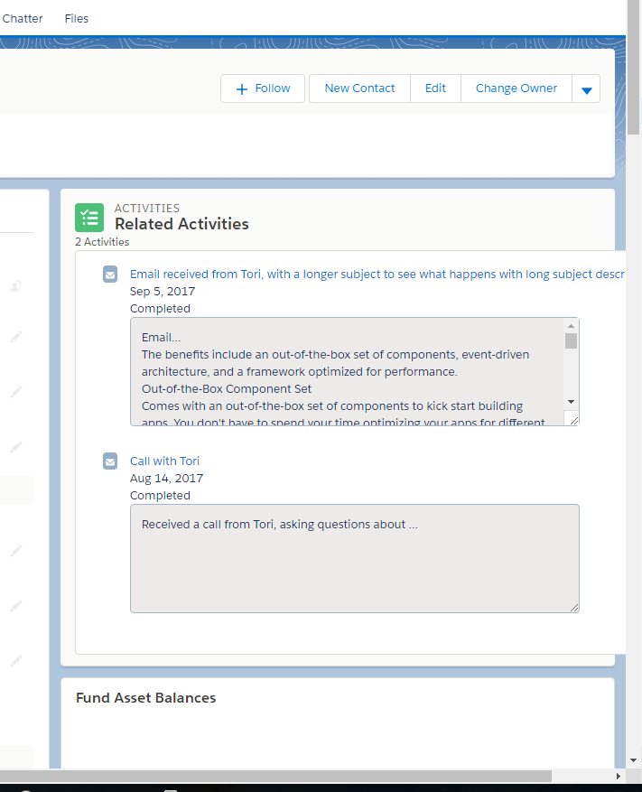The image size is (642, 792).
Task: Open the Files tab
Action: pyautogui.click(x=77, y=18)
